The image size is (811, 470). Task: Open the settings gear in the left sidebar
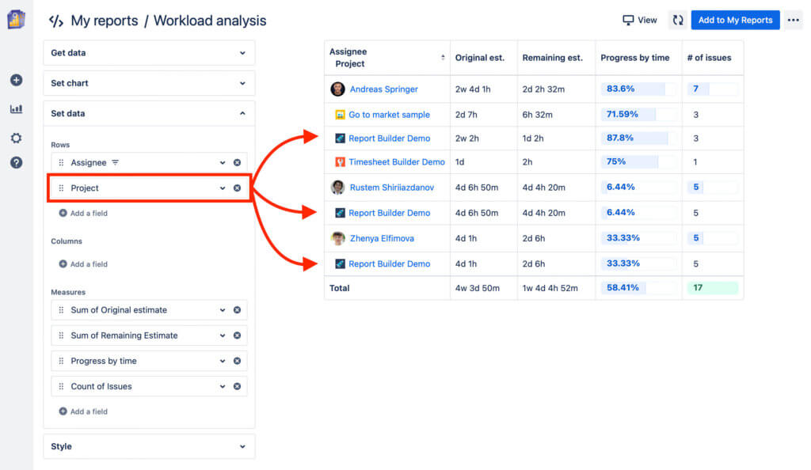coord(16,138)
